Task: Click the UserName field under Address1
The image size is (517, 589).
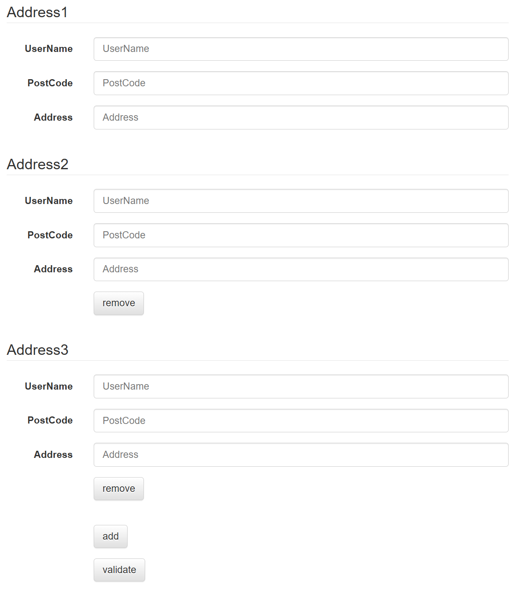Action: click(x=301, y=49)
